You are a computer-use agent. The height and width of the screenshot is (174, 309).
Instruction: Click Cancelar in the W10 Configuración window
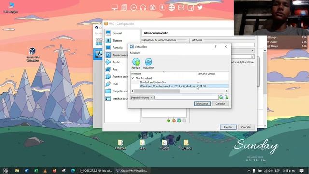point(246,127)
